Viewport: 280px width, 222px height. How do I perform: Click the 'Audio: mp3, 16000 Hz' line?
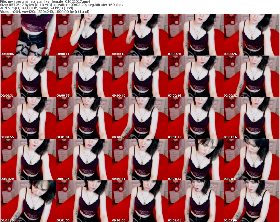click(37, 8)
